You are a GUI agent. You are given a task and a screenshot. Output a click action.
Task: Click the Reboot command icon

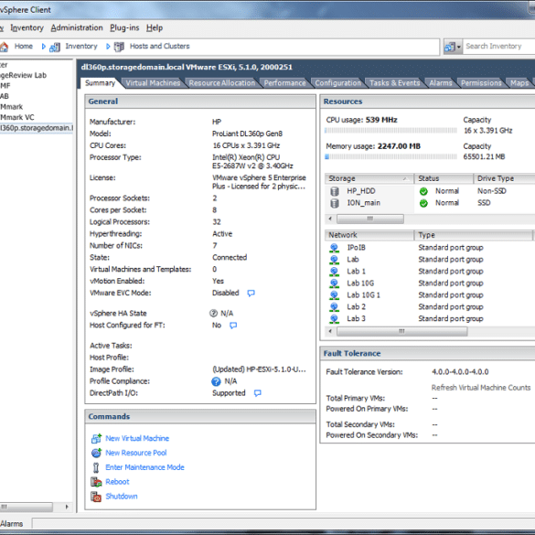tap(96, 482)
